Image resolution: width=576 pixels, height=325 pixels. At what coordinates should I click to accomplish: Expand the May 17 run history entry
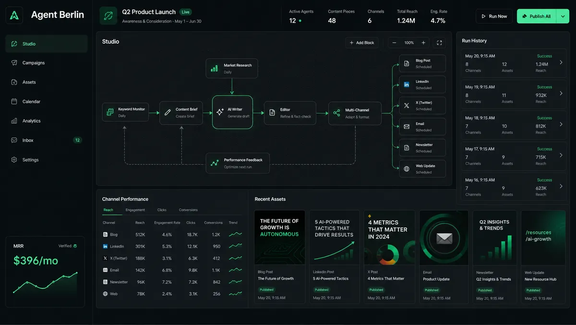[x=561, y=155]
